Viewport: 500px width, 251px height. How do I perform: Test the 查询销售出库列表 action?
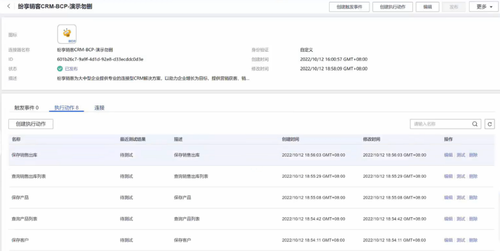[461, 176]
